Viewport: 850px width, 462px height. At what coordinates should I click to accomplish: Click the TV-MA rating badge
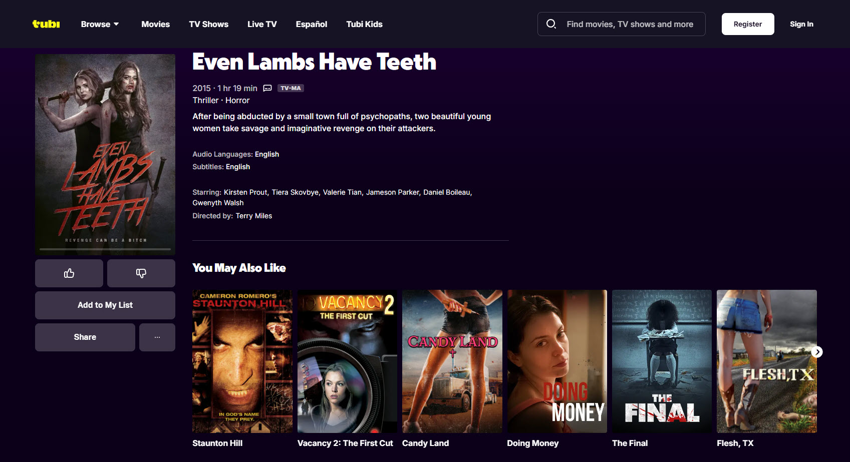[x=291, y=88]
